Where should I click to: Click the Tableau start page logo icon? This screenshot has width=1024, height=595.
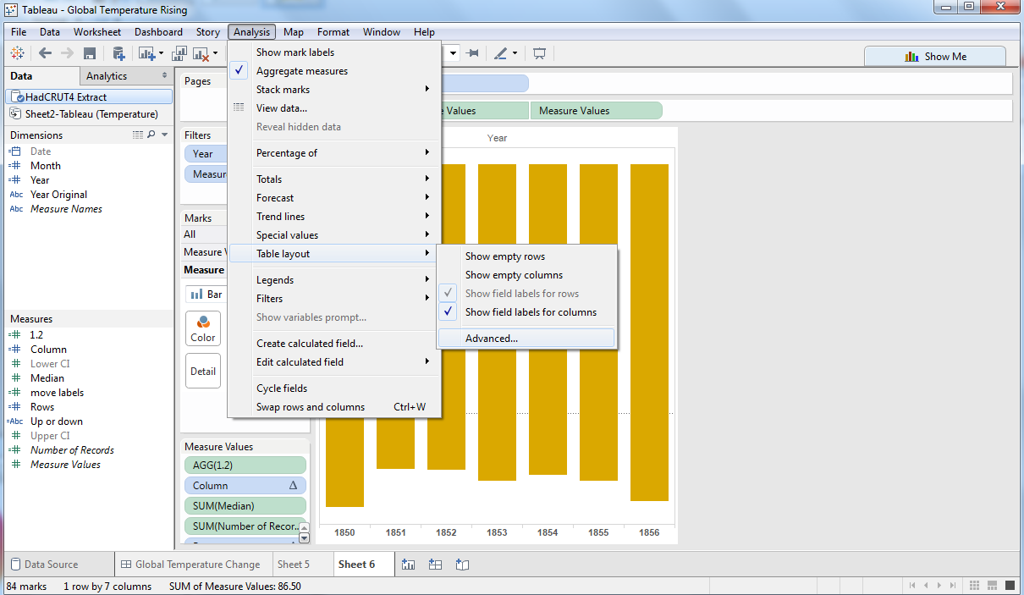pyautogui.click(x=17, y=53)
